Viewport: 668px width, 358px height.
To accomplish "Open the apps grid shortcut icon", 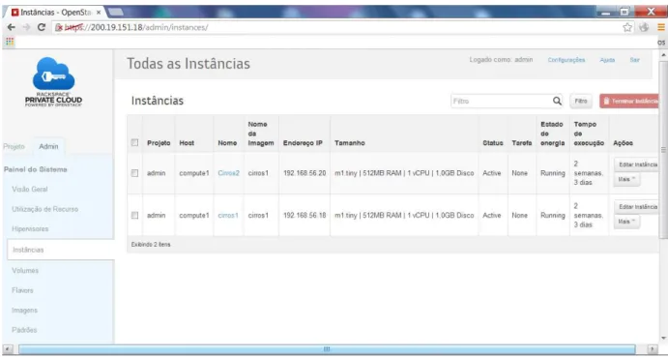I will tap(10, 42).
